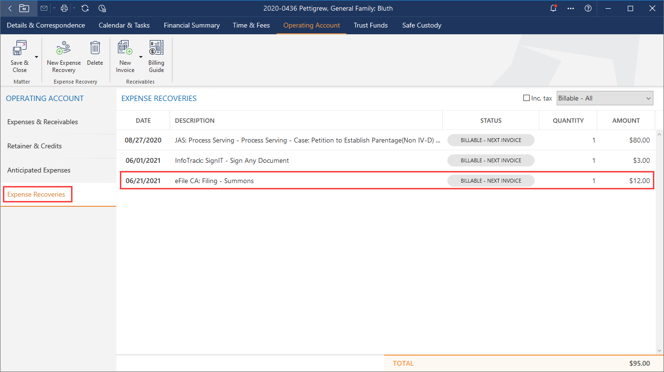Click the print icon
Image resolution: width=664 pixels, height=372 pixels.
pyautogui.click(x=64, y=8)
